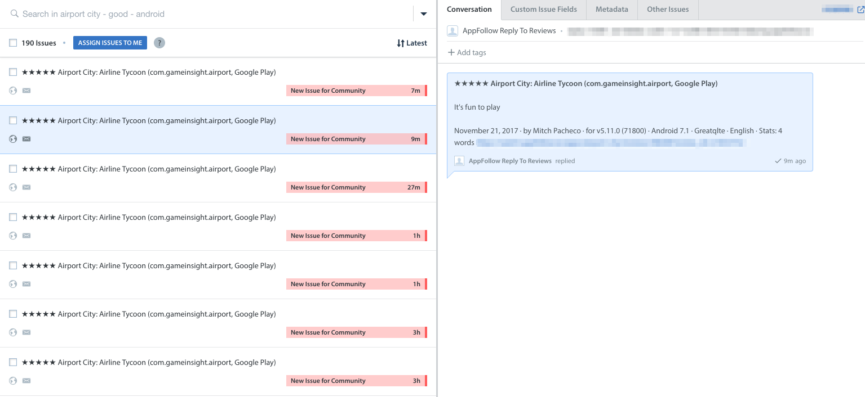Click New Issue for Community 7m status bar
The width and height of the screenshot is (865, 397).
click(x=356, y=91)
